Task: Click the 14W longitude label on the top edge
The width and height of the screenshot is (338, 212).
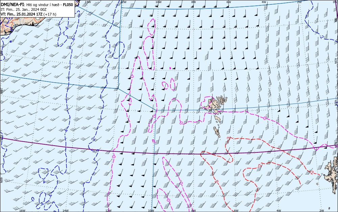Action: tap(88, 2)
